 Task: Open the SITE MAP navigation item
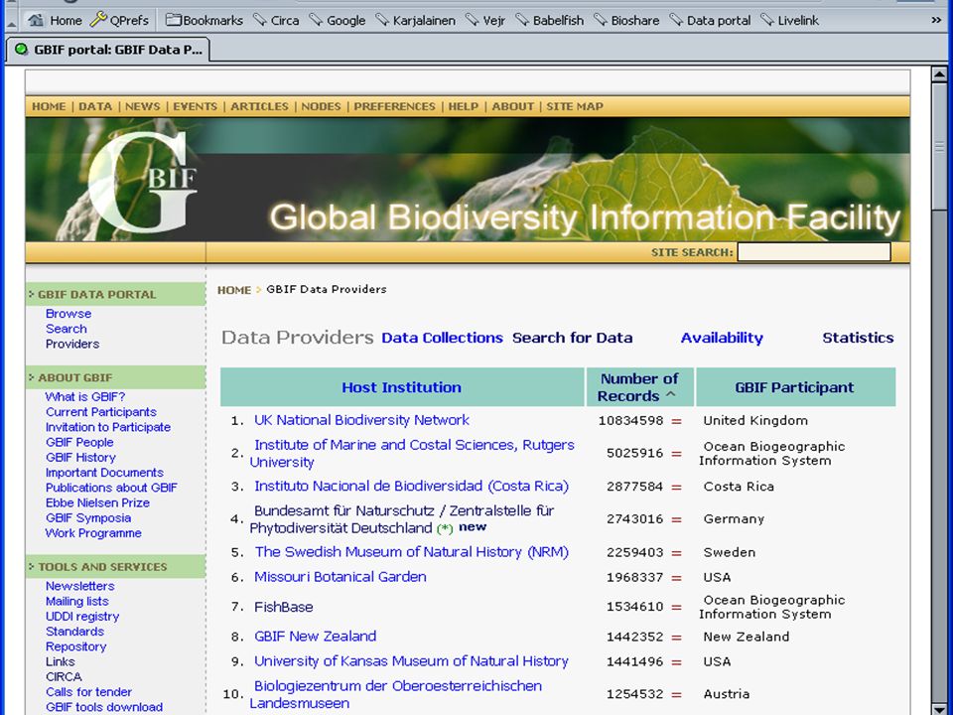click(x=575, y=106)
